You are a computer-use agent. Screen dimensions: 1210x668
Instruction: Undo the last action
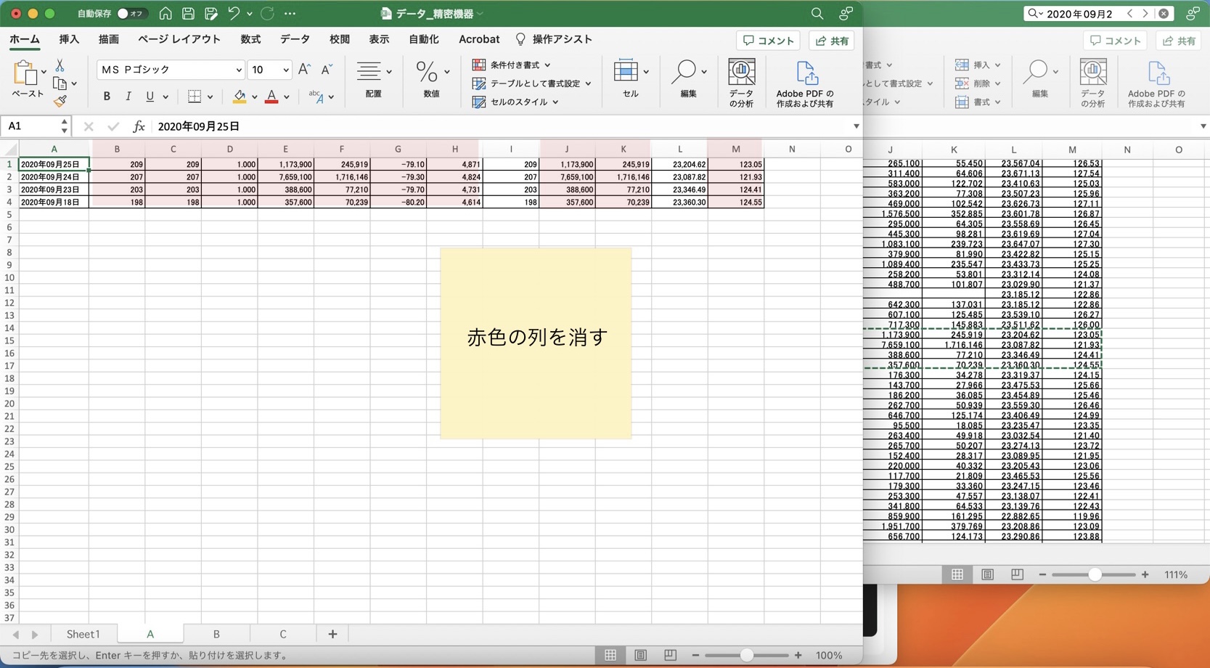(x=234, y=13)
